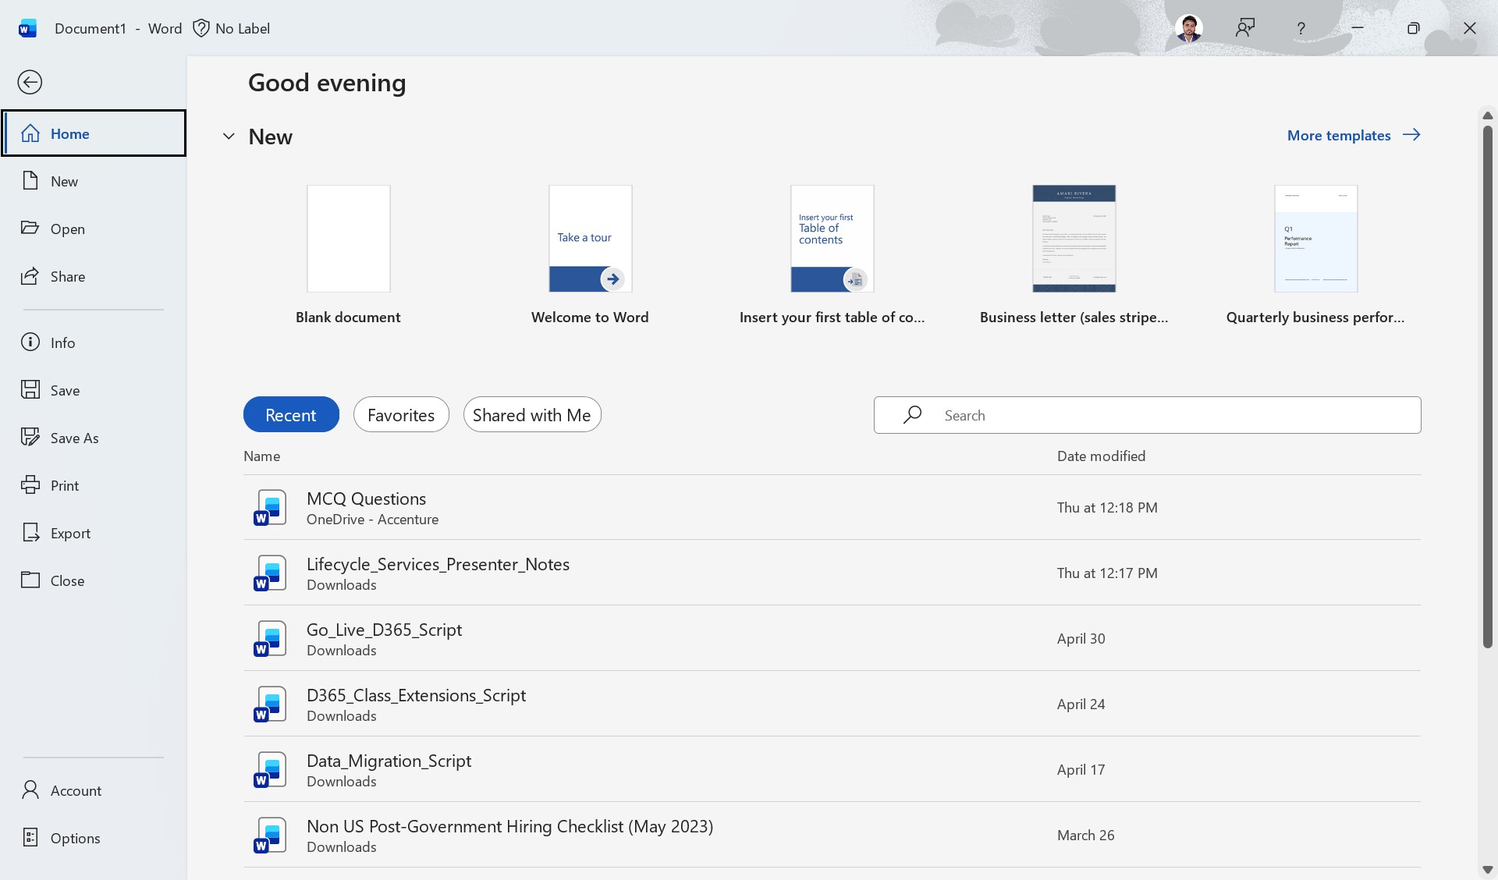The height and width of the screenshot is (880, 1498).
Task: Click scrollbar down arrow
Action: click(x=1487, y=869)
